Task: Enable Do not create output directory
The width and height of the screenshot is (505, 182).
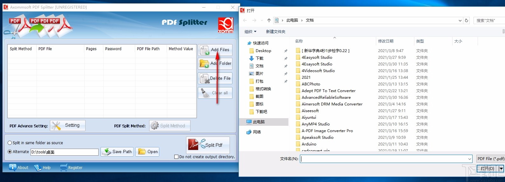Action: [176, 157]
